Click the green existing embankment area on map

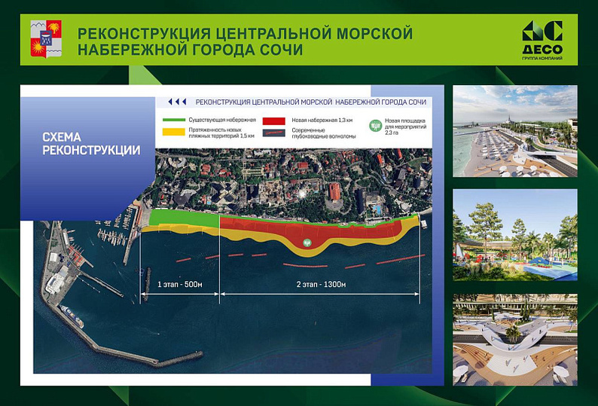pos(182,219)
